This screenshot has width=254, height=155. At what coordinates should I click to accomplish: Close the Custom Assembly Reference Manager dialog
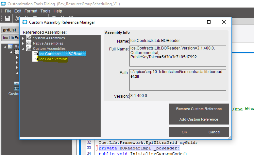pyautogui.click(x=224, y=22)
